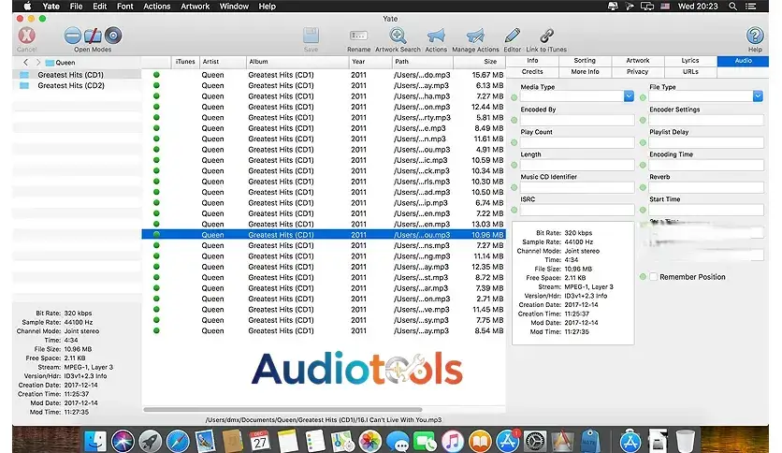Click the Path column header

pyautogui.click(x=423, y=62)
